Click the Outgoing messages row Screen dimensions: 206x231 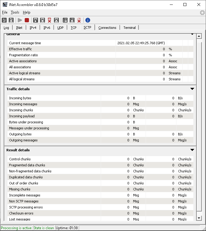tap(100, 140)
